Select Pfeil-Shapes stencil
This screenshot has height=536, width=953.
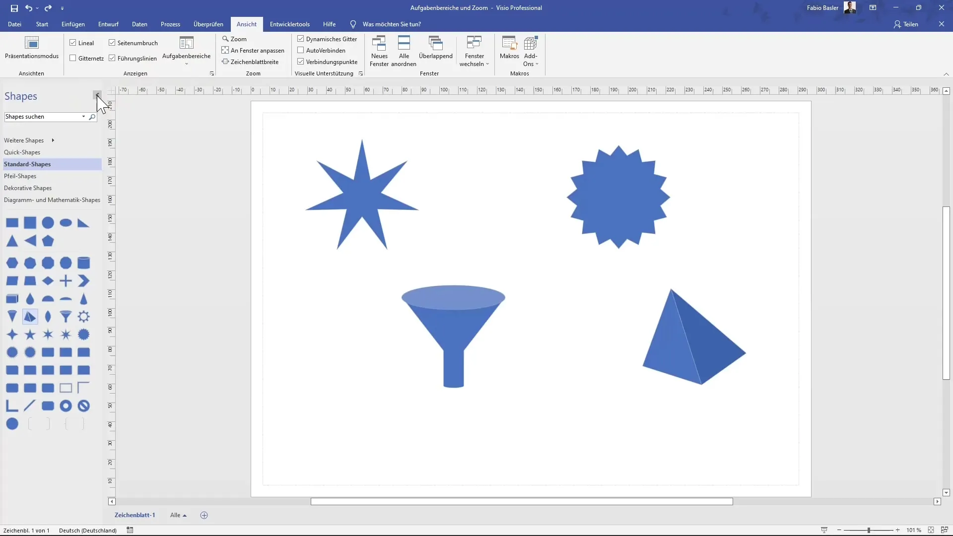coord(20,176)
